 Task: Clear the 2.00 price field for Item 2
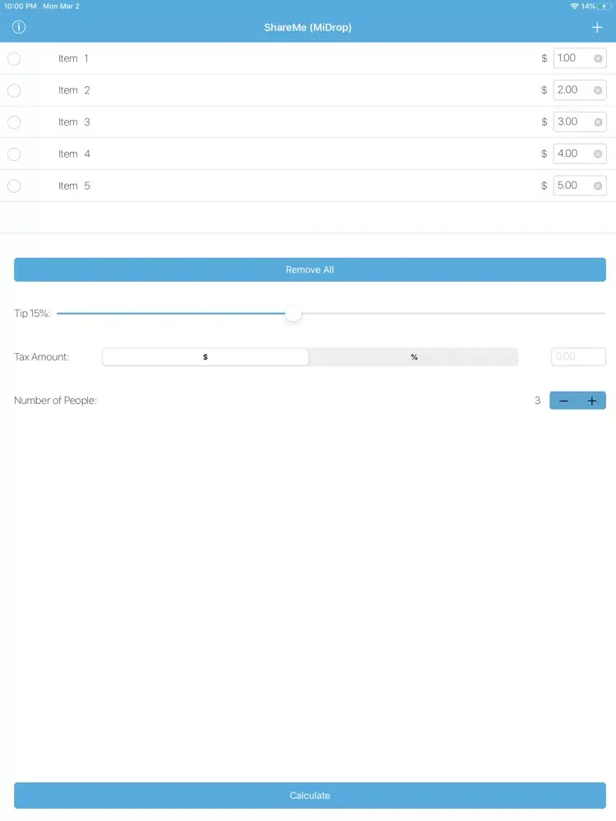tap(598, 90)
